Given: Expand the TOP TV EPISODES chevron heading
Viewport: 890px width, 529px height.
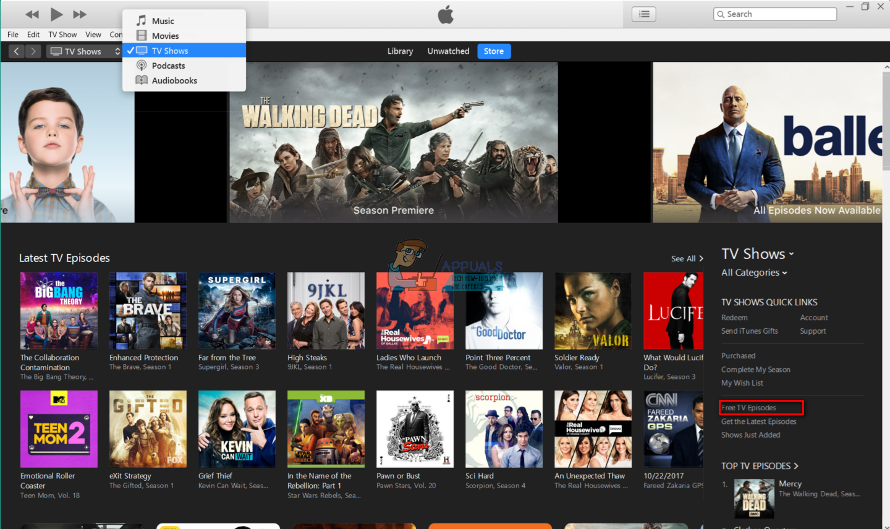Looking at the screenshot, I should (760, 466).
